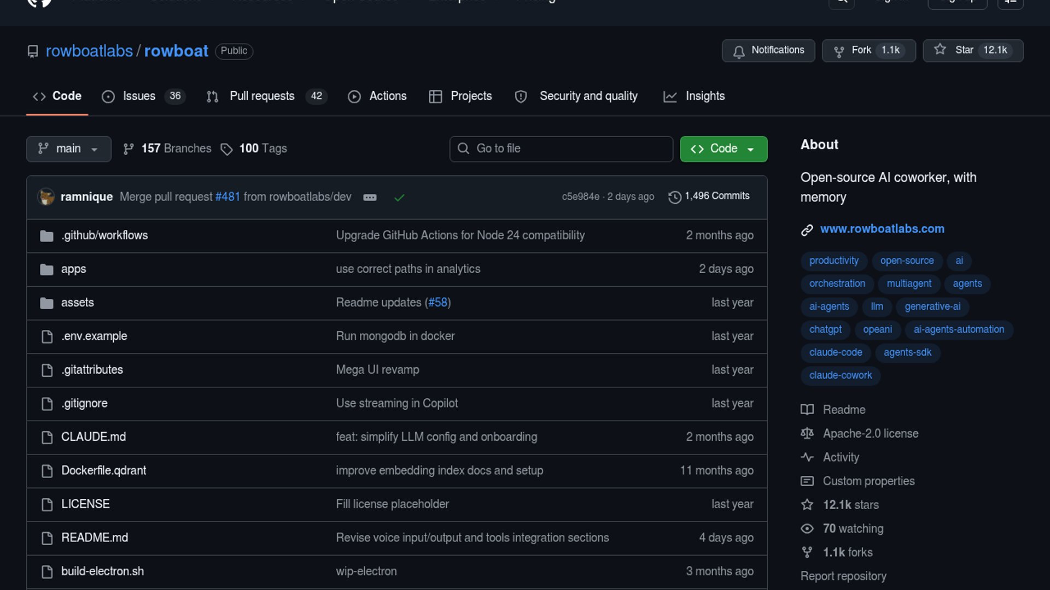This screenshot has height=590, width=1050.
Task: Open the Notifications bell button
Action: 768,50
